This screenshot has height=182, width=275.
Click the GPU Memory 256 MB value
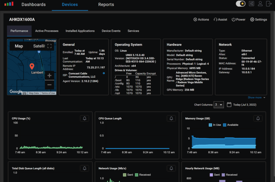click(189, 90)
